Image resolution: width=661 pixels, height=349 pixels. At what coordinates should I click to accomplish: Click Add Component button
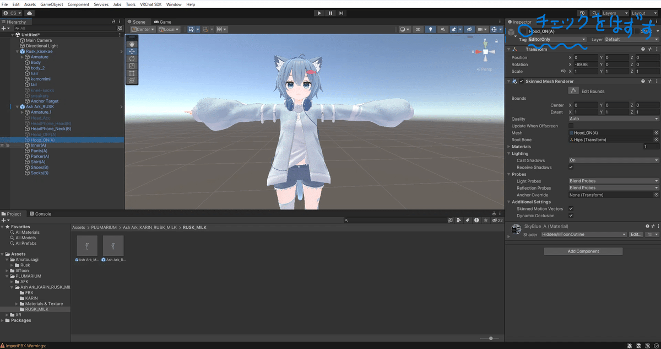(583, 251)
